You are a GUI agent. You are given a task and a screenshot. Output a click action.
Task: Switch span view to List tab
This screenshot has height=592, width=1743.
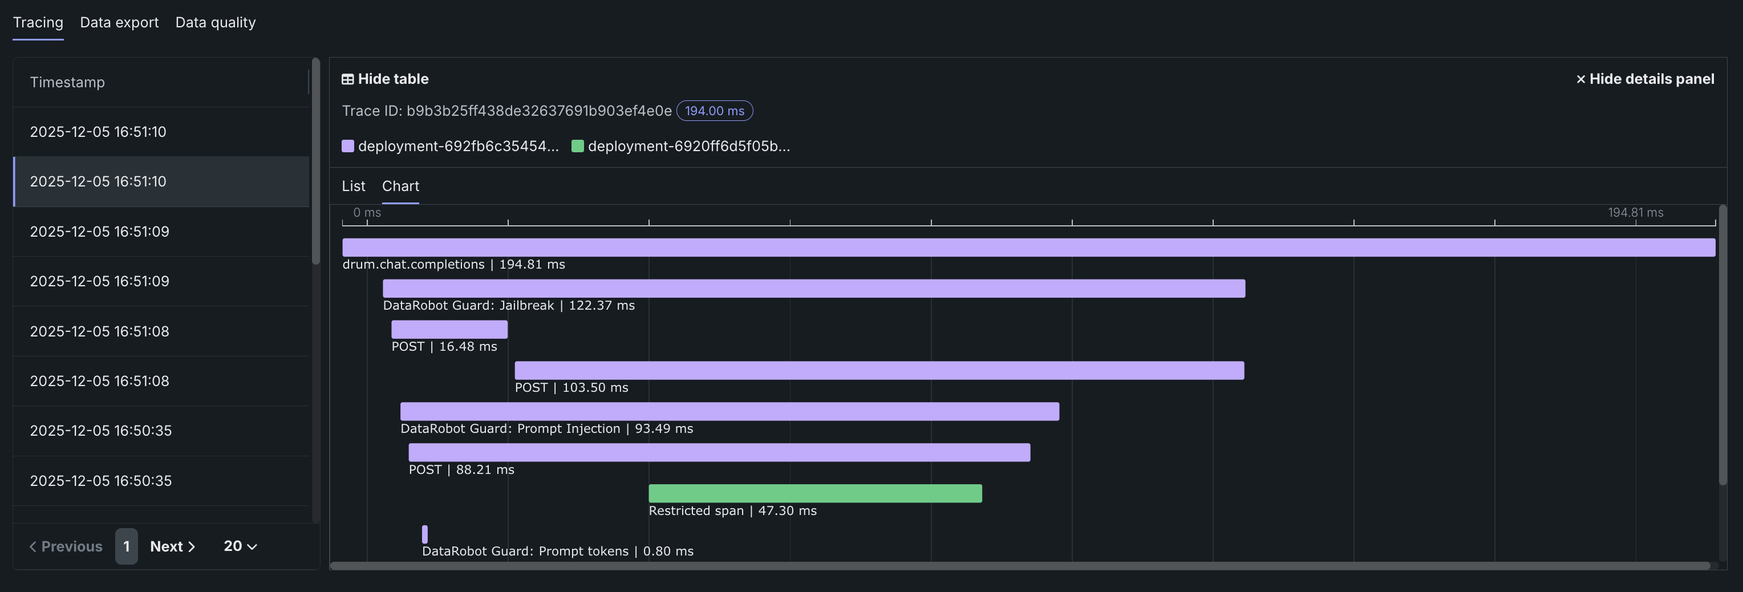pos(353,186)
